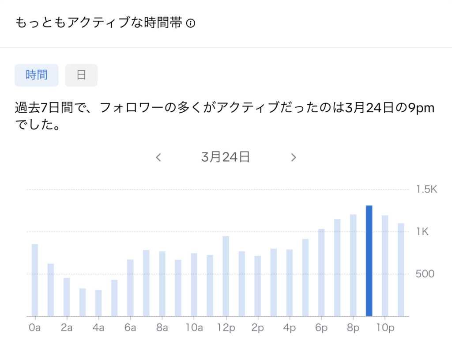Viewport: 452px width, 353px height.
Task: Click the shortest bar at 4a
Action: point(98,303)
